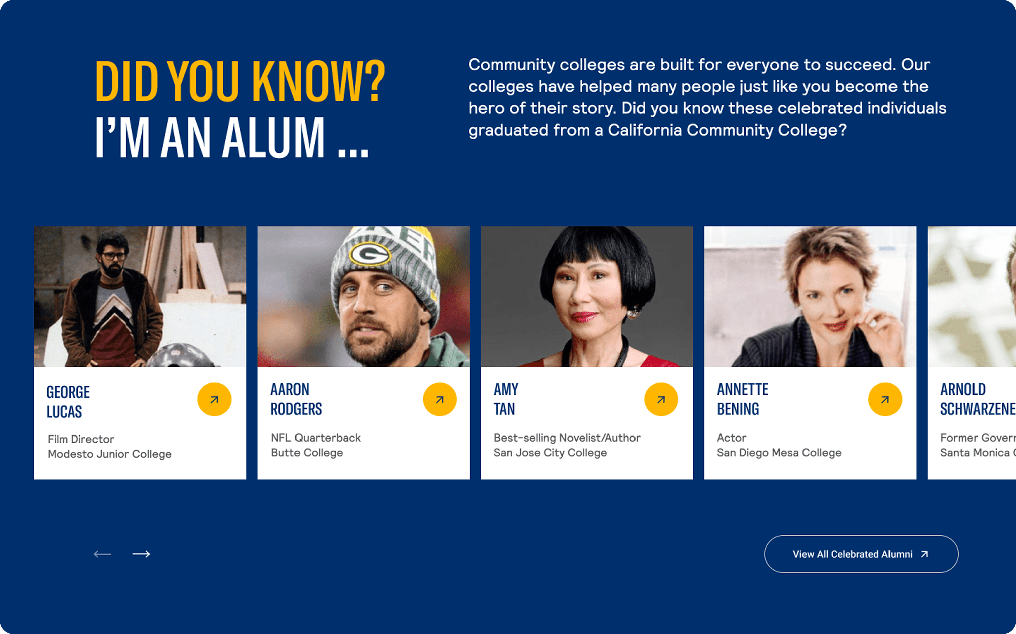The width and height of the screenshot is (1016, 634).
Task: Advance the carousel to show Arnold Schwarzenegger fully
Action: tap(142, 554)
